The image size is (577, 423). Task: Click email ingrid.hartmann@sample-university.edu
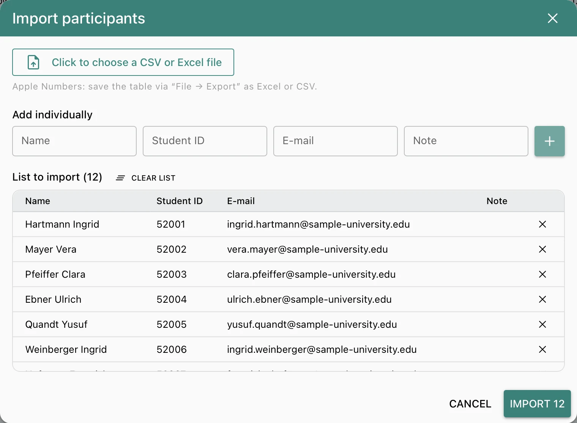(x=318, y=224)
